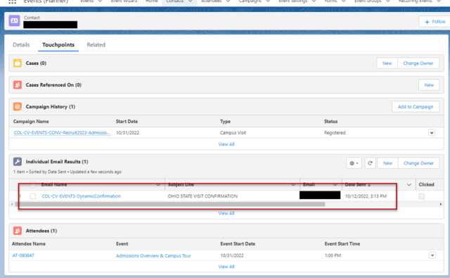Click the Attendees (1) section title
Image resolution: width=450 pixels, height=278 pixels.
coord(41,231)
